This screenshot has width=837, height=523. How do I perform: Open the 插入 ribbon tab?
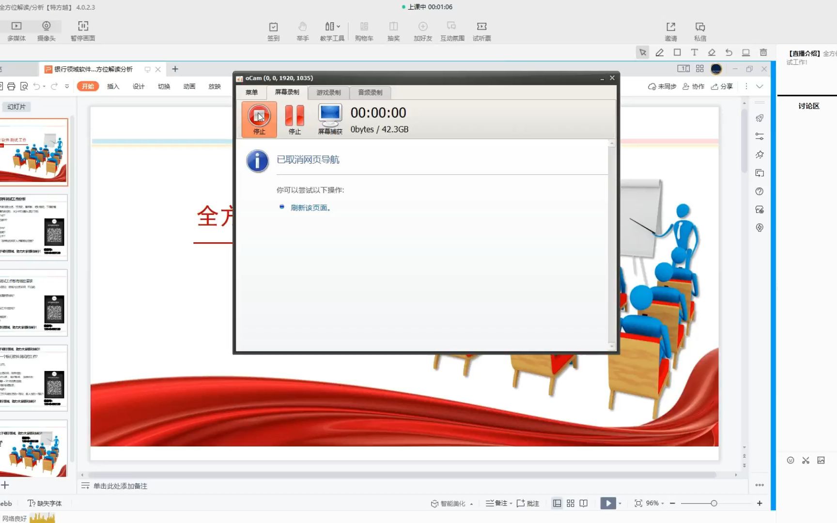113,86
